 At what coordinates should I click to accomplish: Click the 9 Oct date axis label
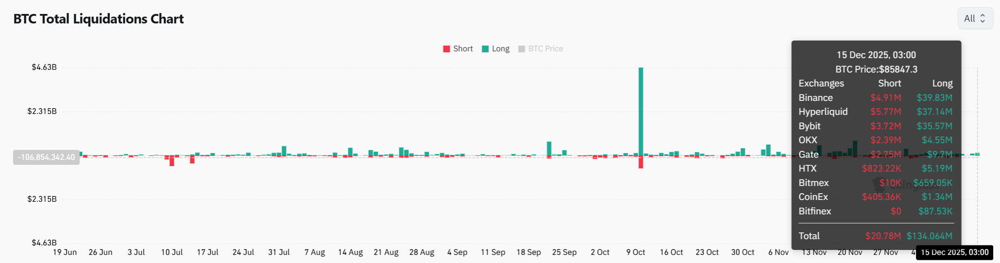[636, 252]
